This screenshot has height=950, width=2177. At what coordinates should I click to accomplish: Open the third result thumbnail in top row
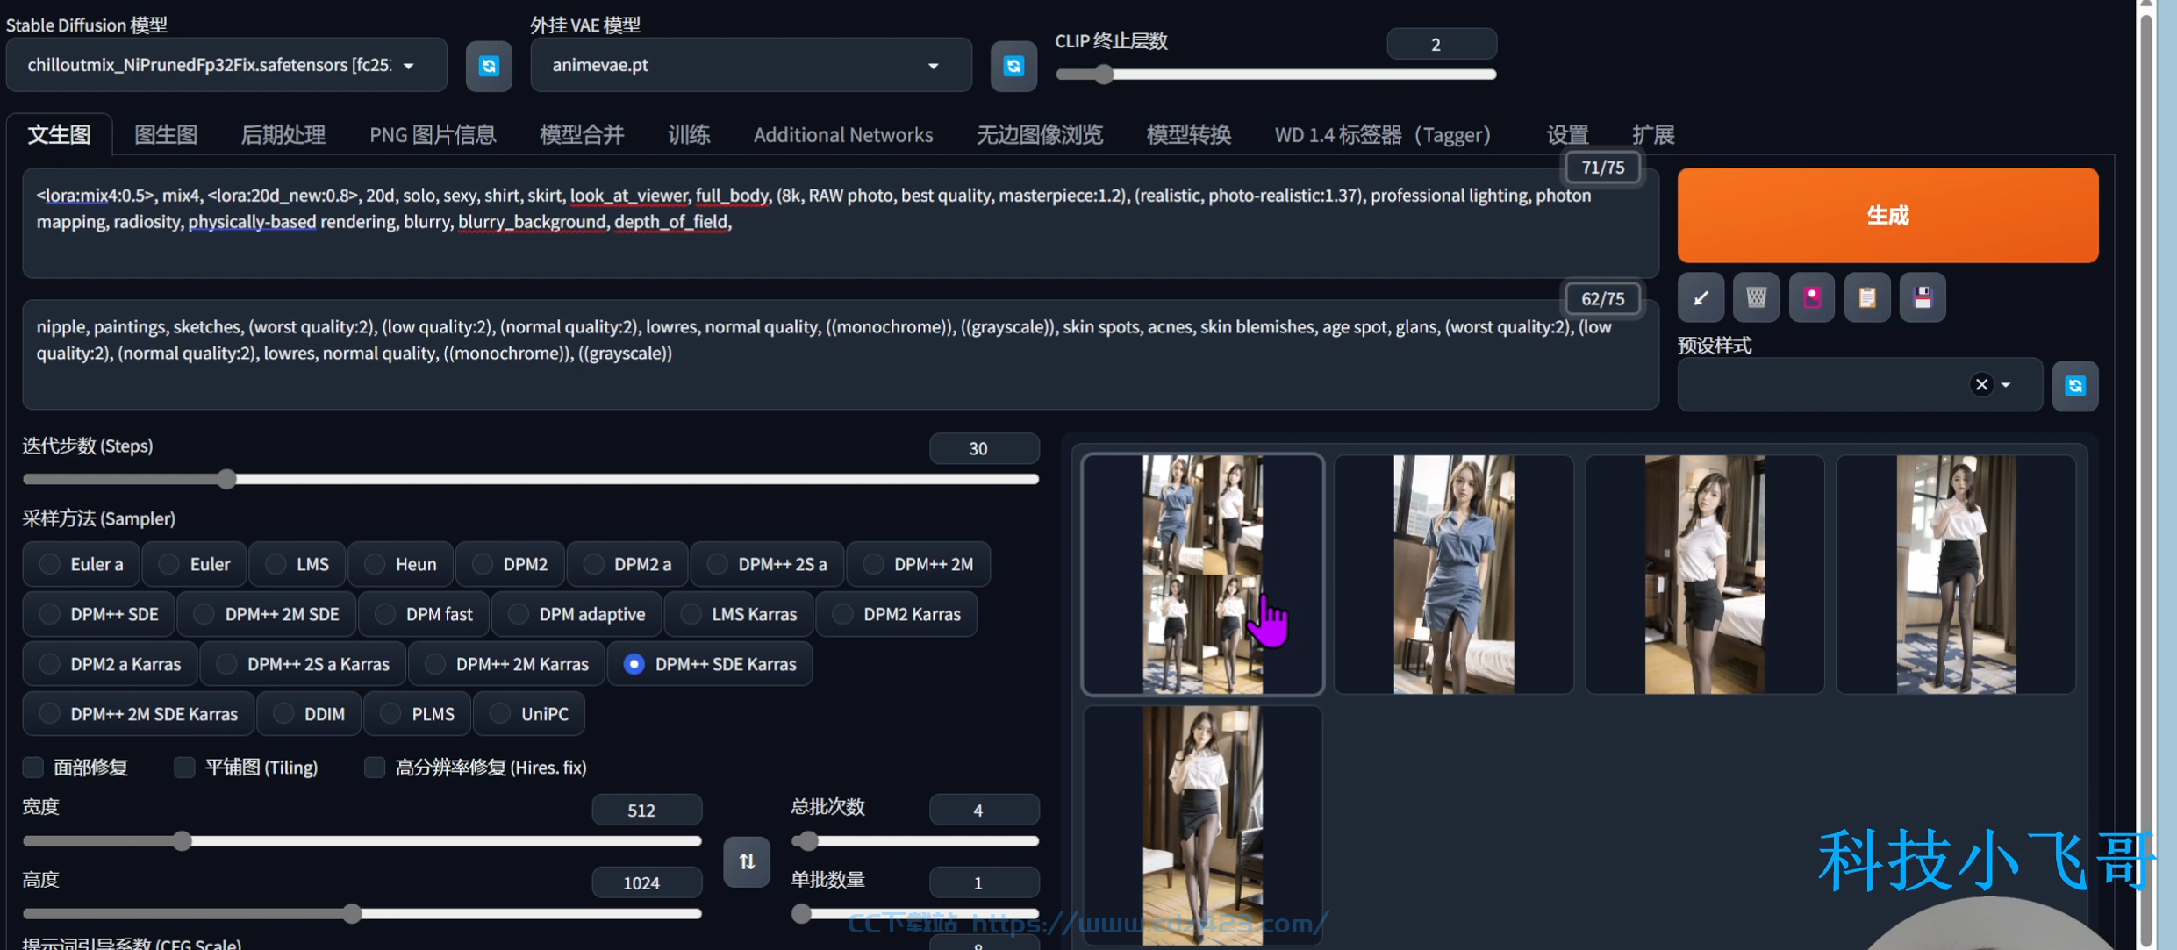(x=1705, y=575)
